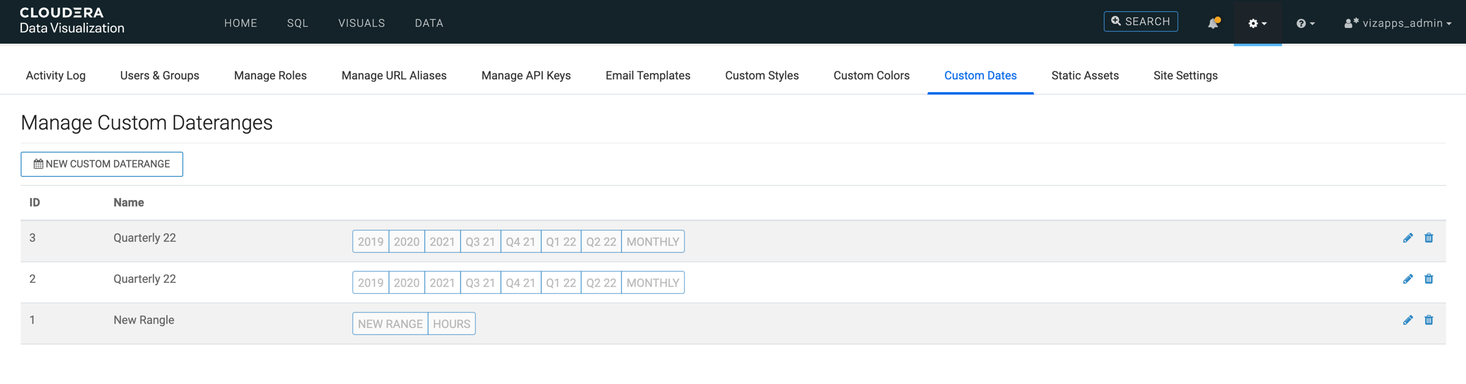The image size is (1466, 384).
Task: Click pencil icon for ID 2 row
Action: coord(1407,279)
